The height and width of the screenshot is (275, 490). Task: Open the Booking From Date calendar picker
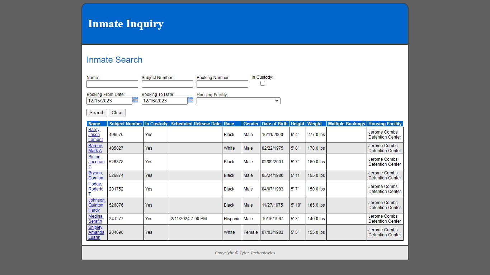coord(135,100)
